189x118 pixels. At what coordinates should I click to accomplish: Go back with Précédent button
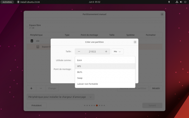(x=37, y=105)
